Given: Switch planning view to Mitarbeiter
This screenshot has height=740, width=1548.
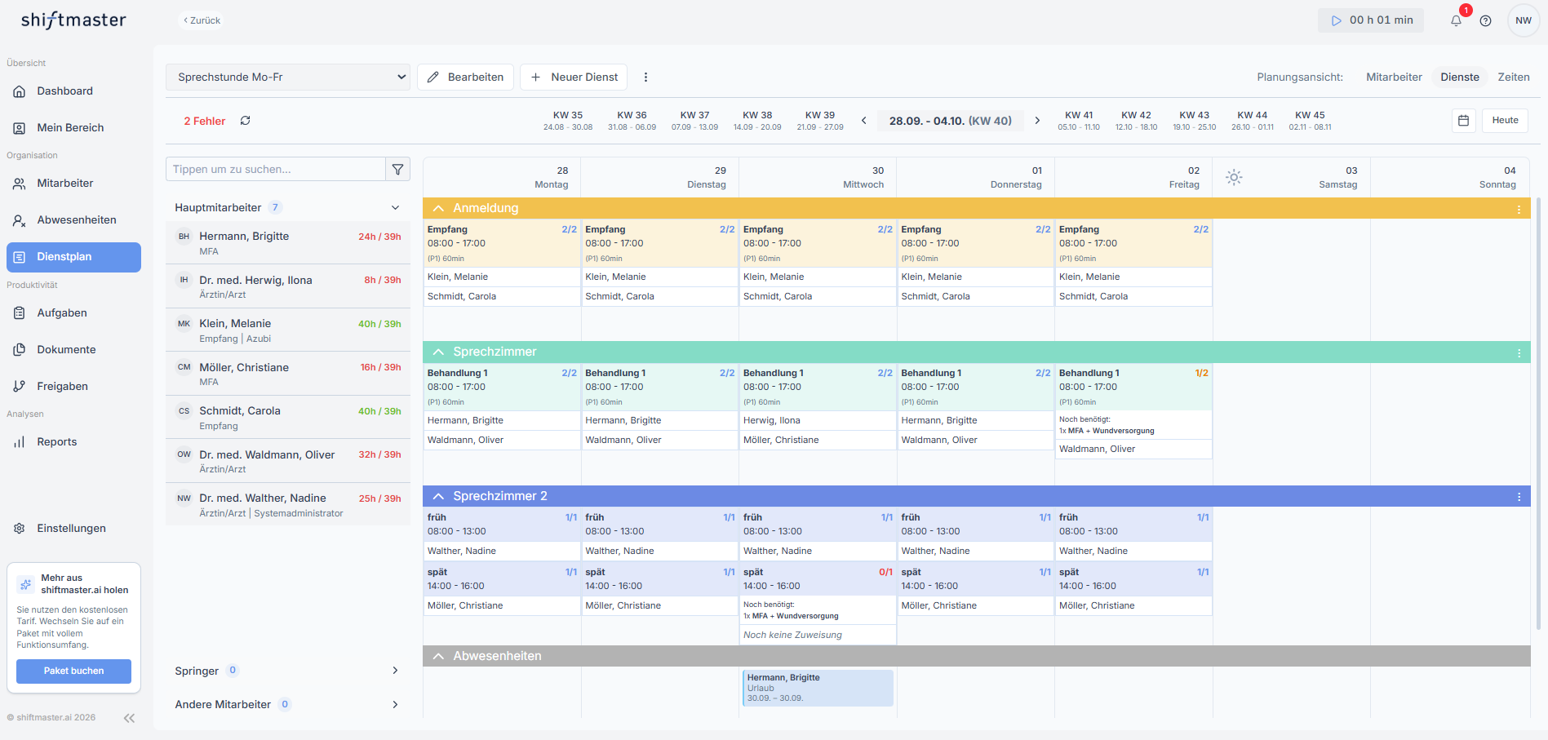Looking at the screenshot, I should 1394,77.
